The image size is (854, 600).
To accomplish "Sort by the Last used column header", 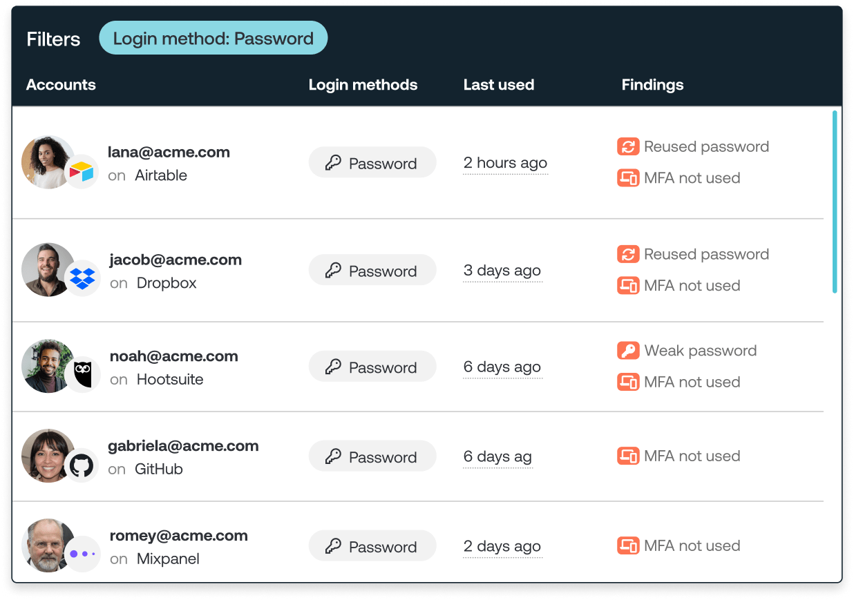I will [x=498, y=85].
